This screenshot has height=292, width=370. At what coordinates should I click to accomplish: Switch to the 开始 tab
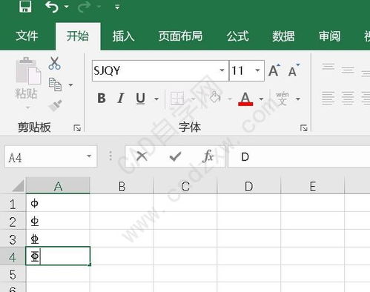coord(78,36)
